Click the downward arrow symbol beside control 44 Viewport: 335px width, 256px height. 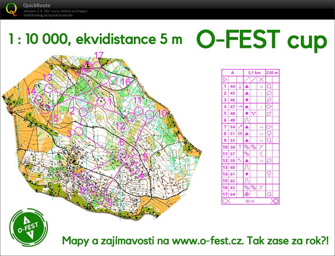[x=240, y=86]
